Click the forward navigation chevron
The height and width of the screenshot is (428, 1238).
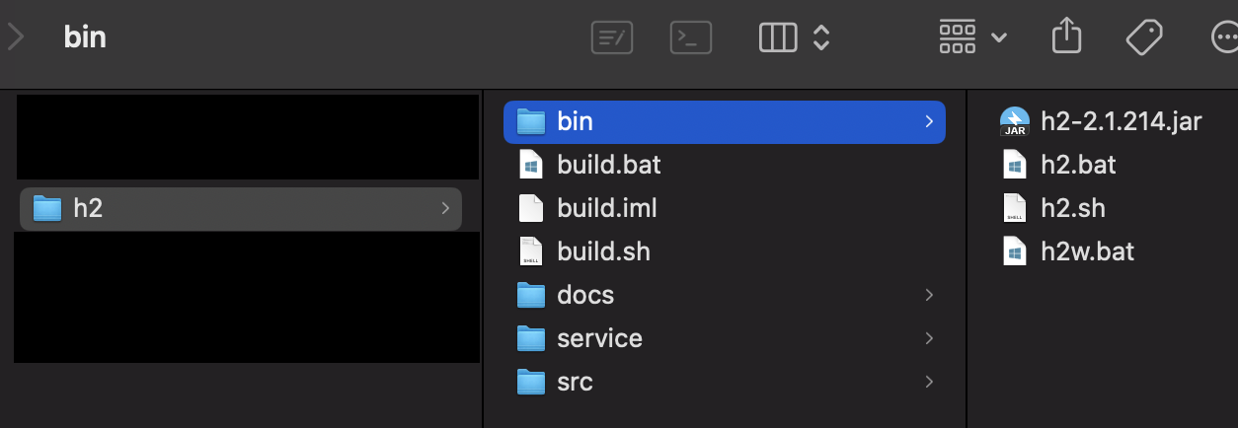[16, 37]
